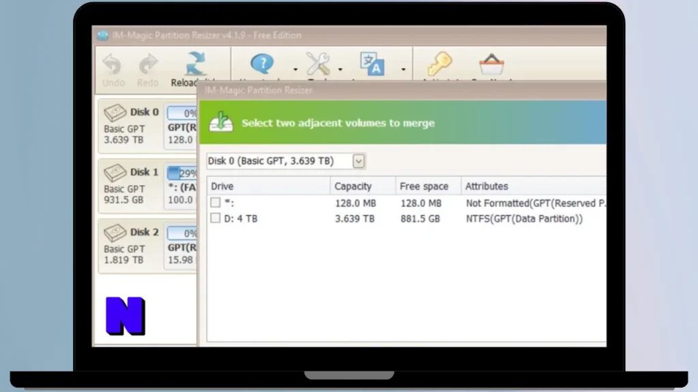Open the help question mark icon
Viewport: 698px width, 392px height.
(x=262, y=64)
